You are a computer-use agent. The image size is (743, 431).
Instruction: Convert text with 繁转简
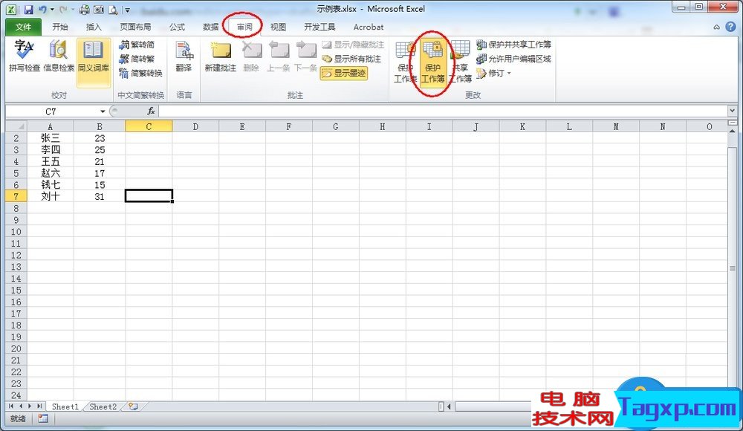tap(137, 45)
